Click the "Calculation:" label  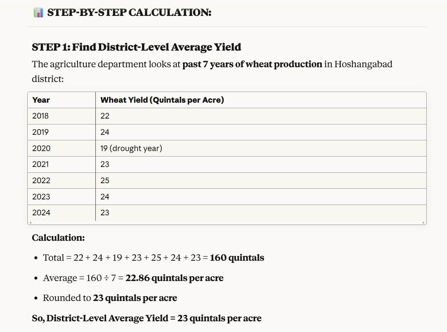tap(58, 238)
